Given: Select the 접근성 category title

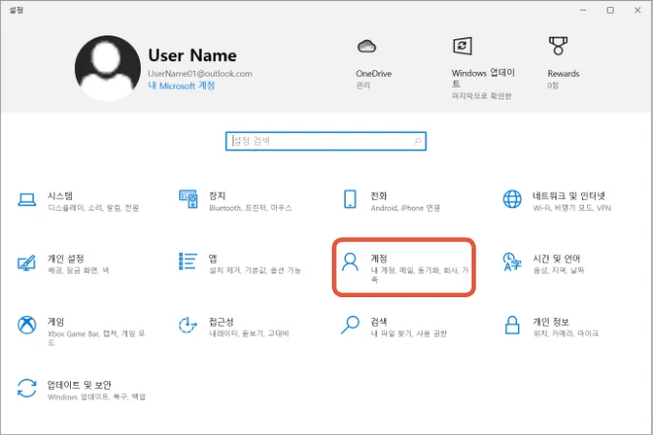Looking at the screenshot, I should pyautogui.click(x=222, y=322).
